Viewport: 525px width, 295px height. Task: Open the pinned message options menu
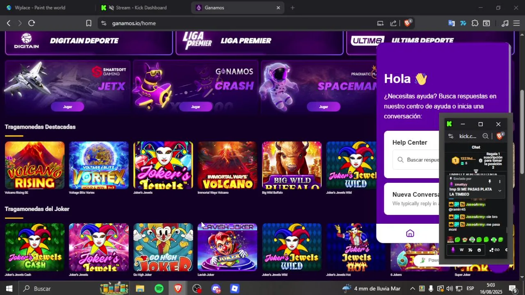(500, 182)
